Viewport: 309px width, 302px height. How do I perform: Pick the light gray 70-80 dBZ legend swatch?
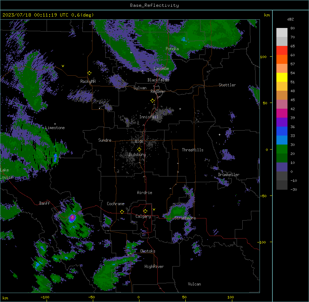[x=282, y=33]
